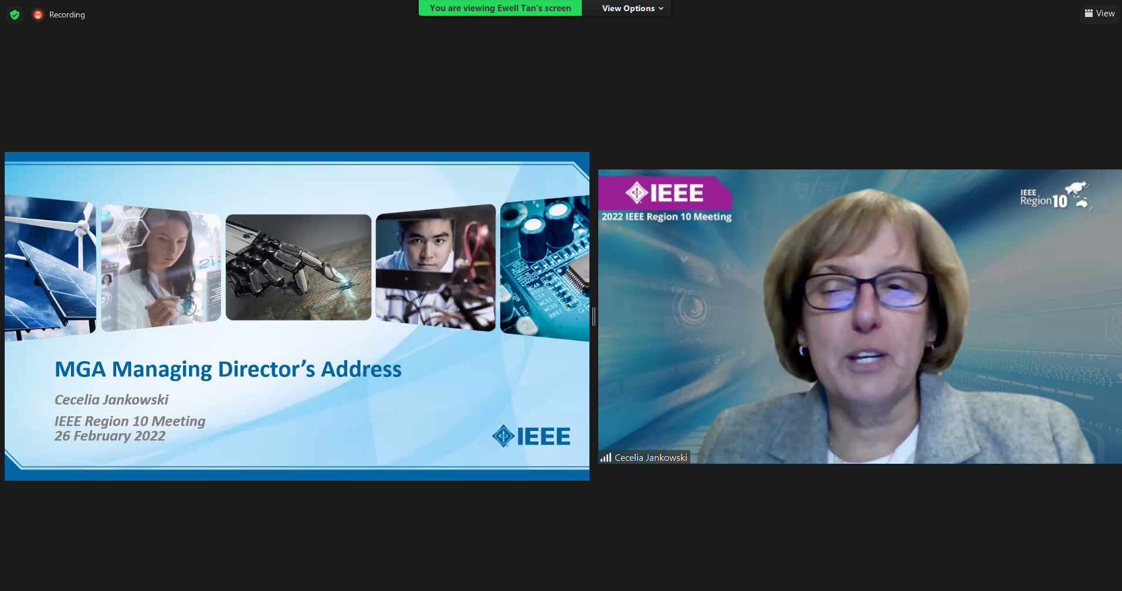Click the young engineer image on the slide
This screenshot has width=1122, height=591.
436,268
